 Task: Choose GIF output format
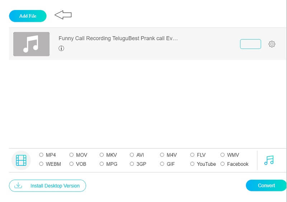click(162, 164)
